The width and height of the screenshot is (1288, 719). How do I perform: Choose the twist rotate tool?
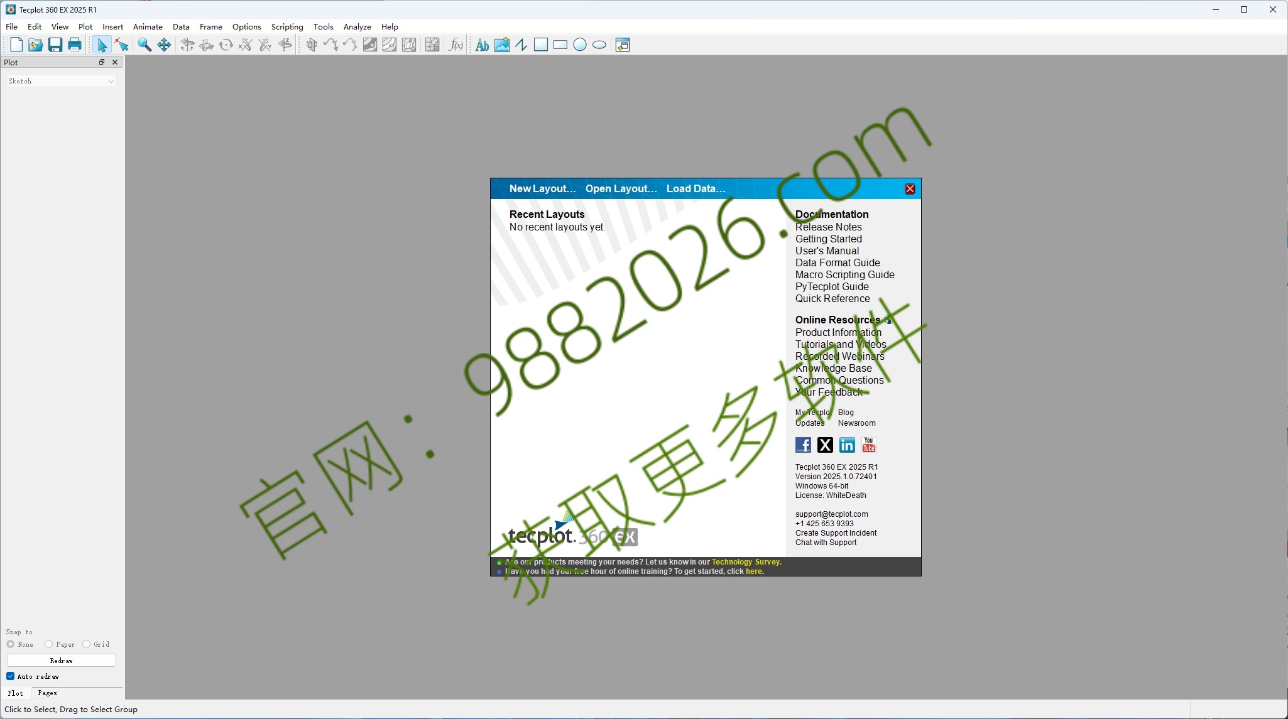tap(226, 45)
